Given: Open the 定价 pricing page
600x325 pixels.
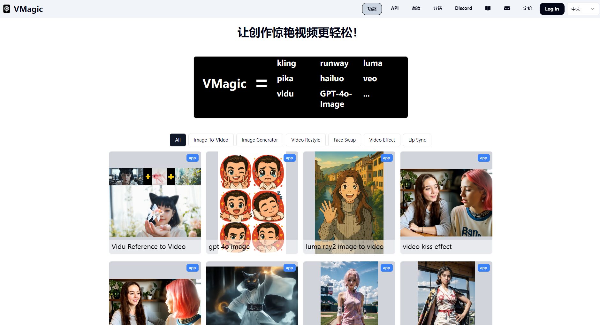Looking at the screenshot, I should pos(528,8).
